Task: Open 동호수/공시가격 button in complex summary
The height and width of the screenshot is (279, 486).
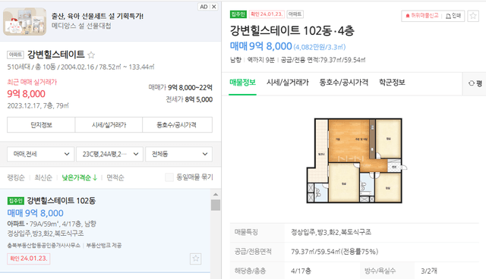Action: [x=177, y=125]
